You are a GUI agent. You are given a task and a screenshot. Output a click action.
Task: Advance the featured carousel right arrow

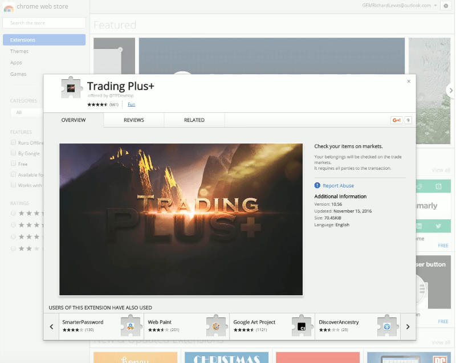click(451, 91)
